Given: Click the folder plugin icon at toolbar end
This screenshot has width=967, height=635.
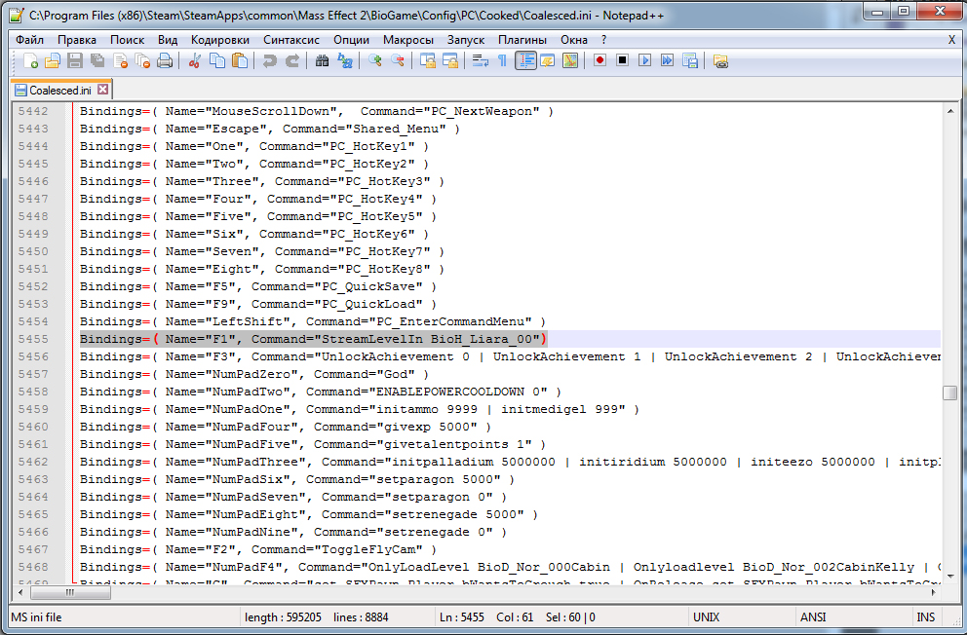Looking at the screenshot, I should click(720, 61).
